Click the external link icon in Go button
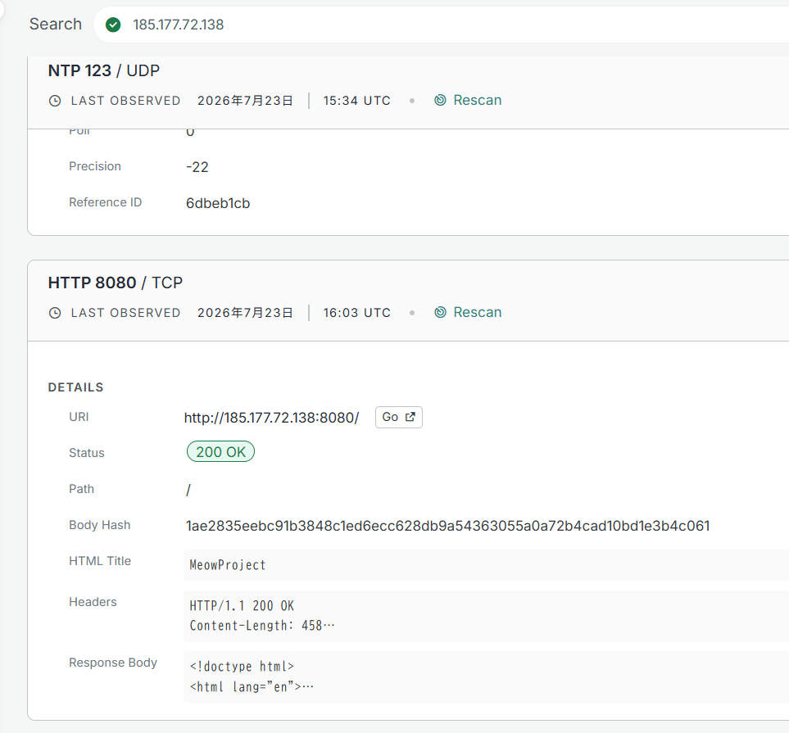This screenshot has width=789, height=733. (x=410, y=417)
